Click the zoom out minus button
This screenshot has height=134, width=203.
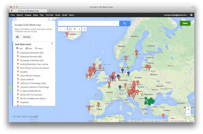[x=188, y=114]
